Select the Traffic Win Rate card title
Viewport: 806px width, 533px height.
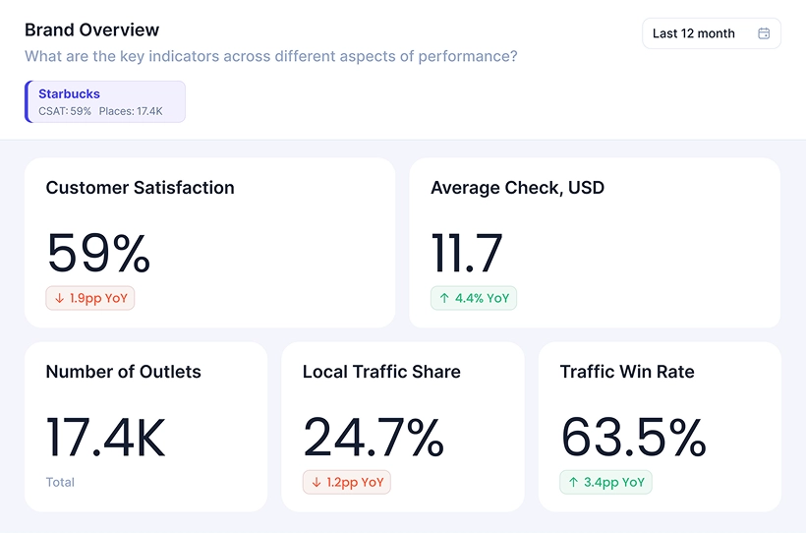(626, 372)
